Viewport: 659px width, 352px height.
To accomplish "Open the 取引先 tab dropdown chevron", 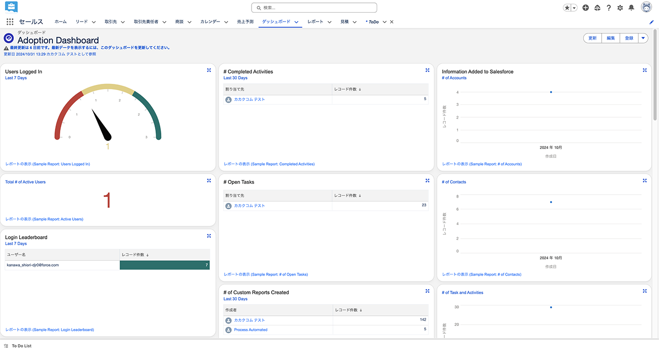I will pos(123,22).
